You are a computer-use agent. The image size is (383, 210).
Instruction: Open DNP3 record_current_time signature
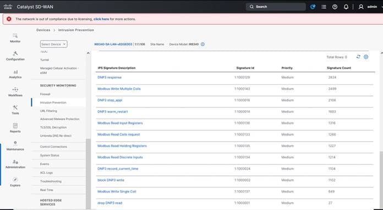118,169
